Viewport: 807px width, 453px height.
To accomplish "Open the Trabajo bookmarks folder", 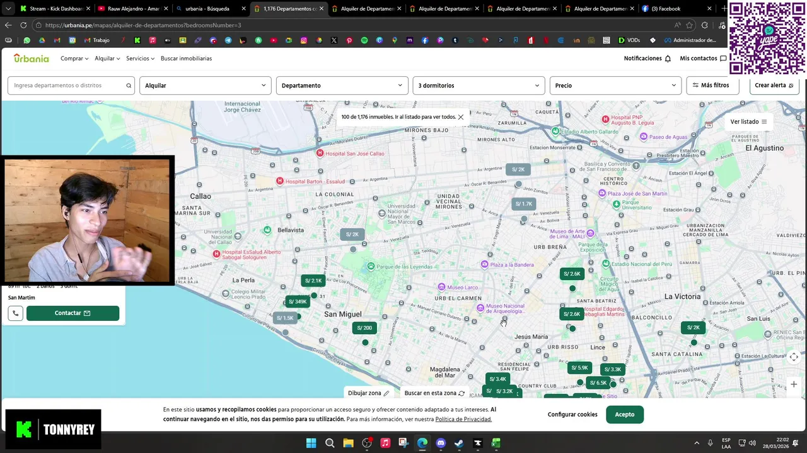I will tap(96, 40).
